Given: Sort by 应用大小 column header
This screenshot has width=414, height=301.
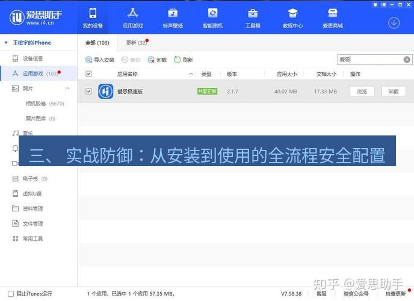Looking at the screenshot, I should tap(287, 74).
